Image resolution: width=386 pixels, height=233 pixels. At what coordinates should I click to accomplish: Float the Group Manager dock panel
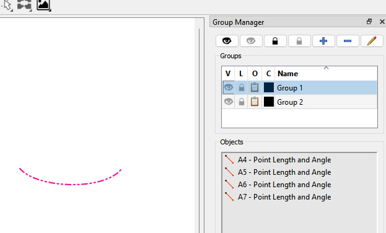pyautogui.click(x=369, y=22)
